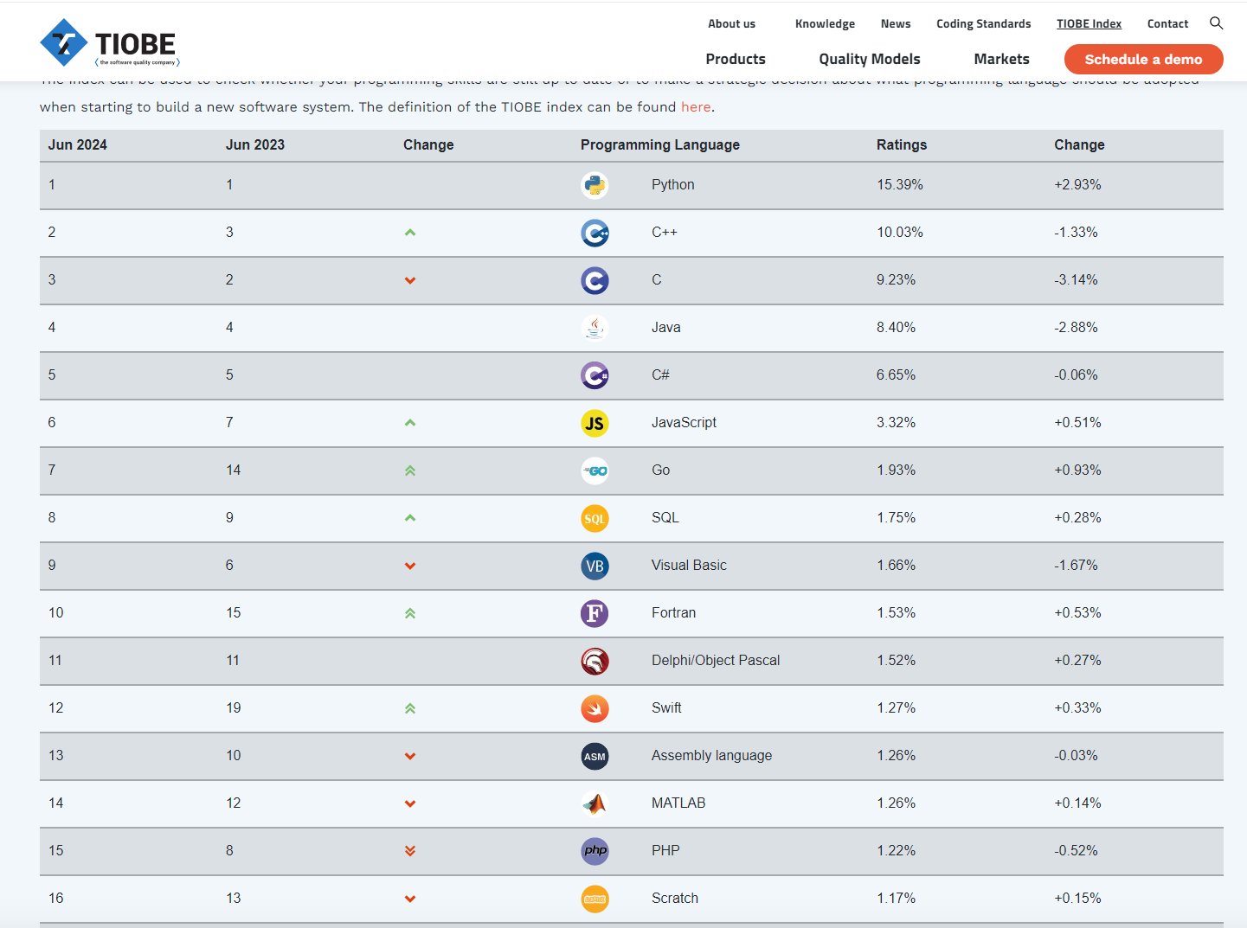Click the MATLAB logo icon
Screen dimensions: 1247x928
click(x=595, y=803)
